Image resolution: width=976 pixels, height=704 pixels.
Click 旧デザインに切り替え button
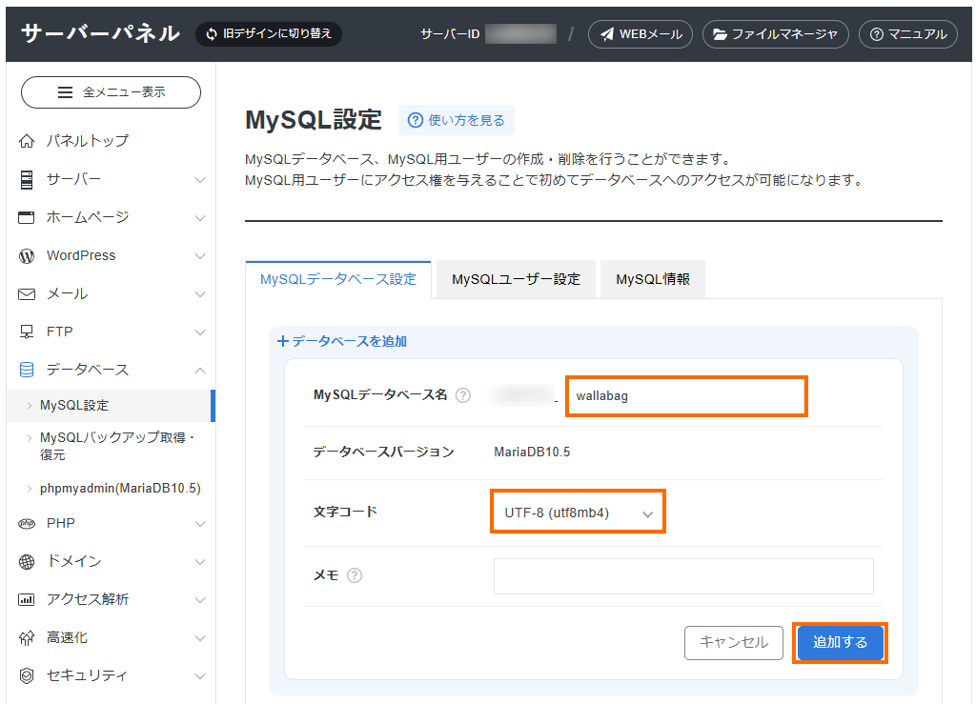(269, 33)
